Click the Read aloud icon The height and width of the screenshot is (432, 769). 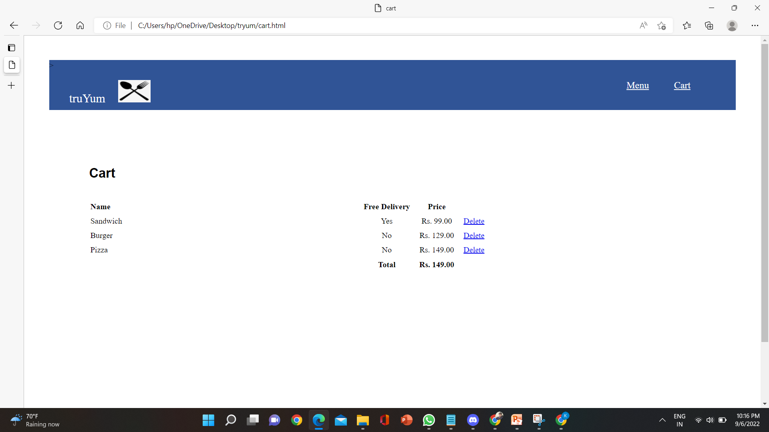tap(643, 26)
